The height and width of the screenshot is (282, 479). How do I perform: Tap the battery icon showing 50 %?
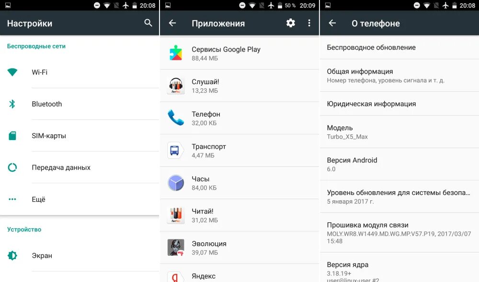[x=280, y=5]
